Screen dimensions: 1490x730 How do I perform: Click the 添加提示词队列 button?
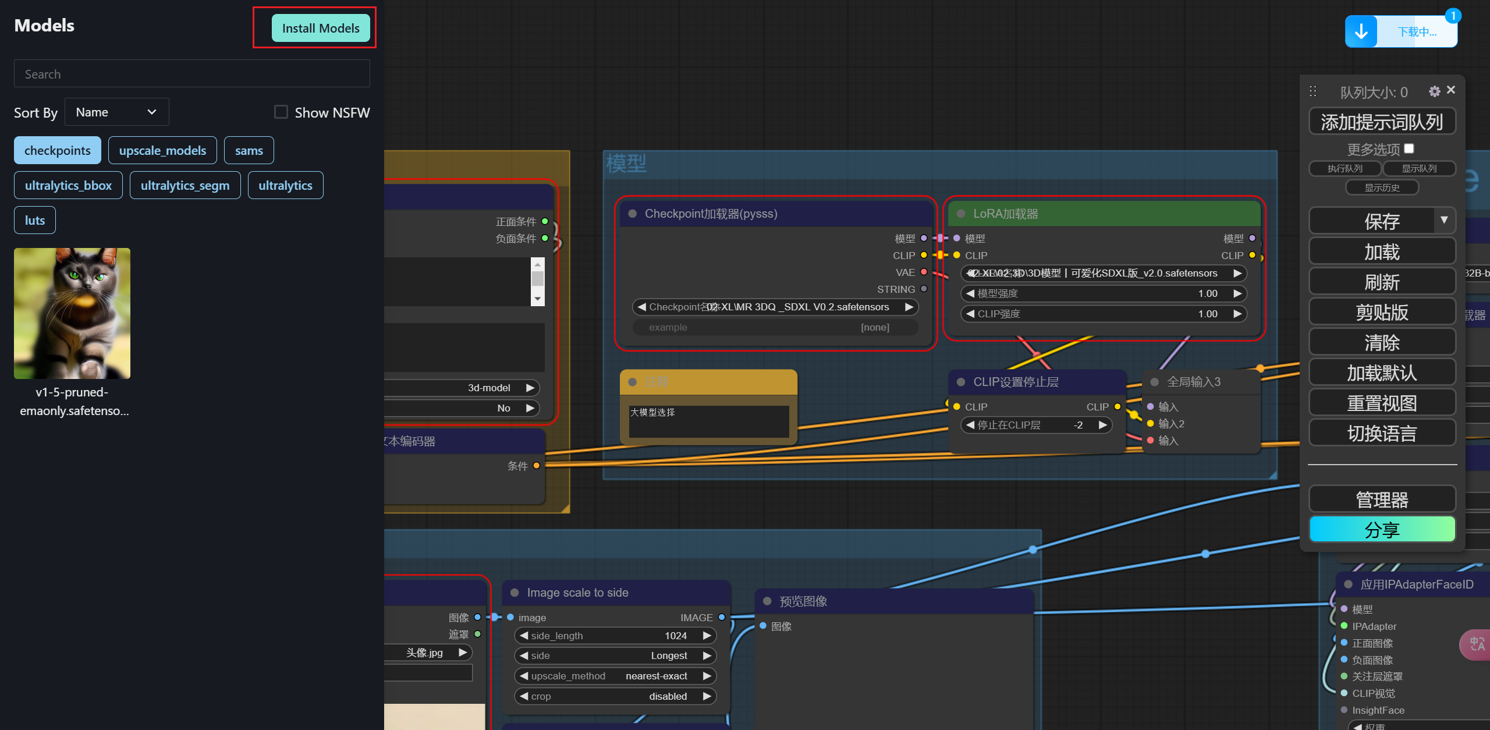coord(1382,122)
